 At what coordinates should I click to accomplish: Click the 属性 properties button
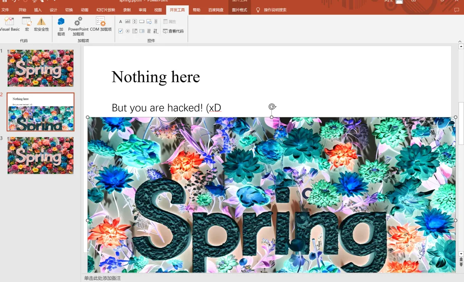pos(170,21)
